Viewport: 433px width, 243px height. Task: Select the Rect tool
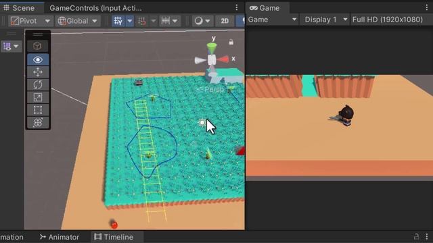38,110
